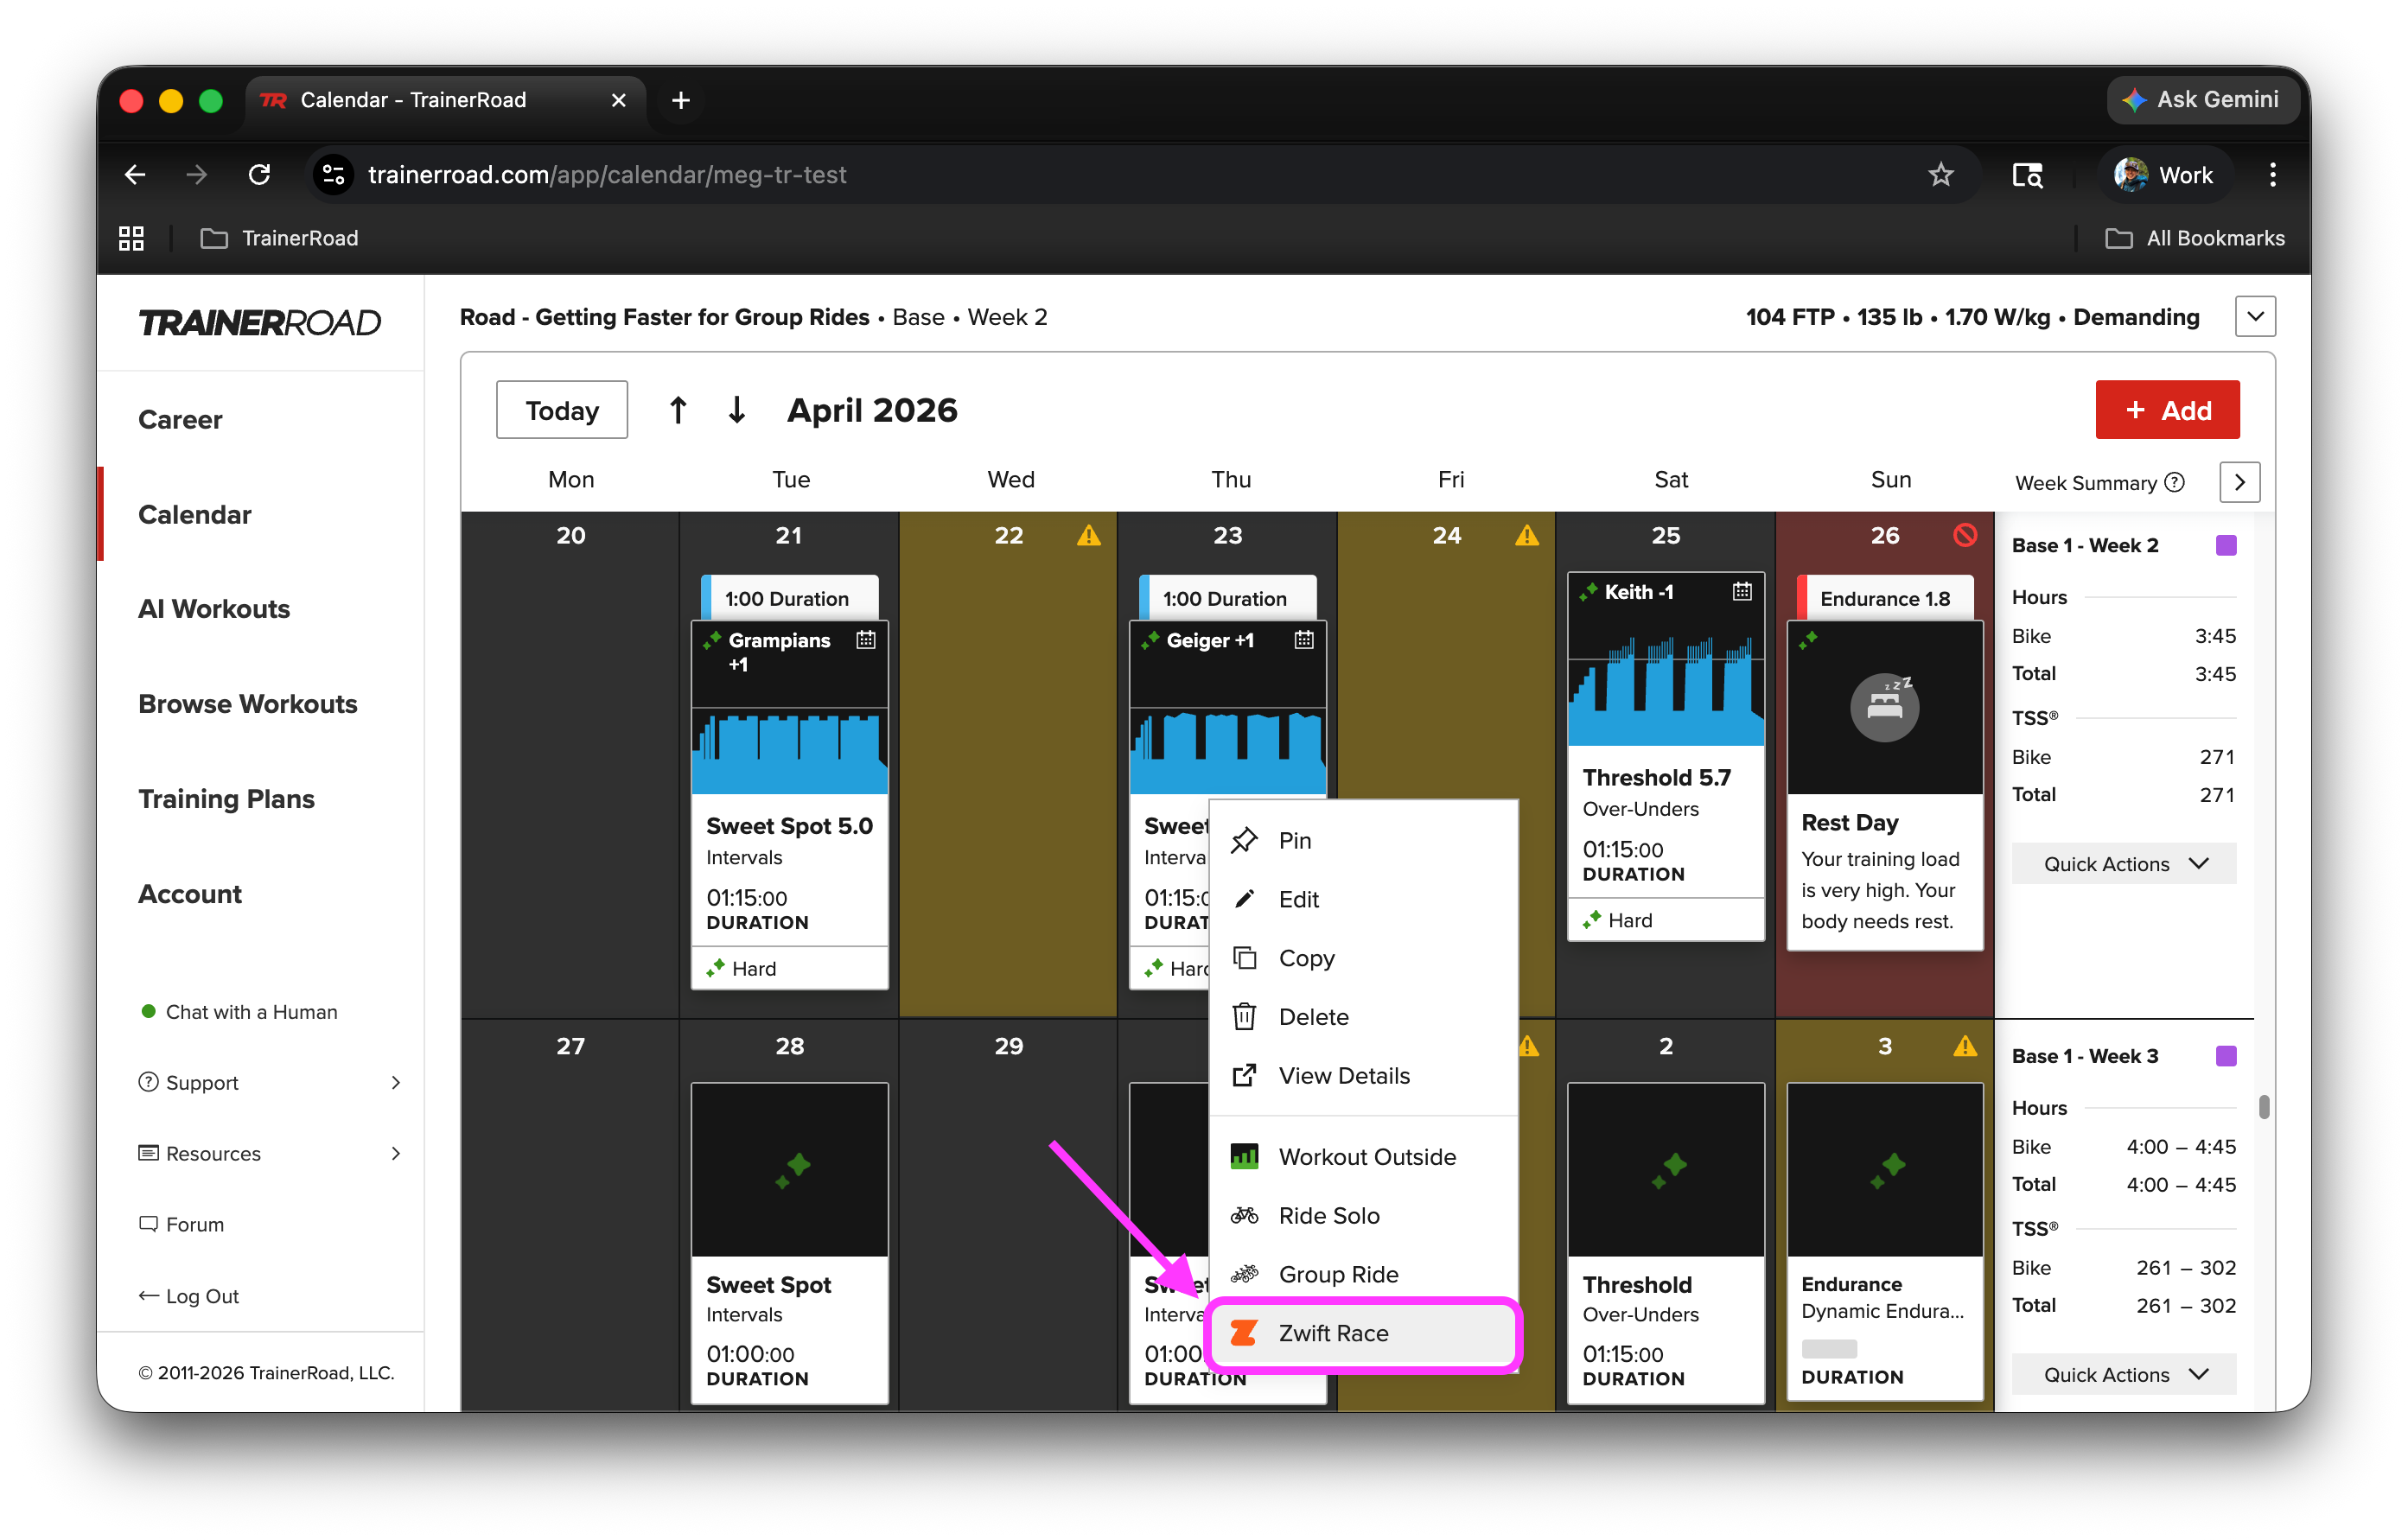Collapse Week Summary panel with chevron button
This screenshot has width=2408, height=1540.
click(x=2240, y=483)
